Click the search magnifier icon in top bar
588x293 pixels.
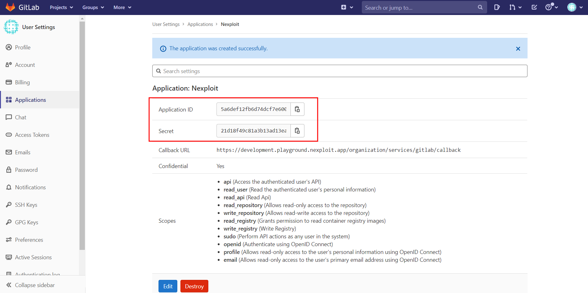[x=480, y=7]
